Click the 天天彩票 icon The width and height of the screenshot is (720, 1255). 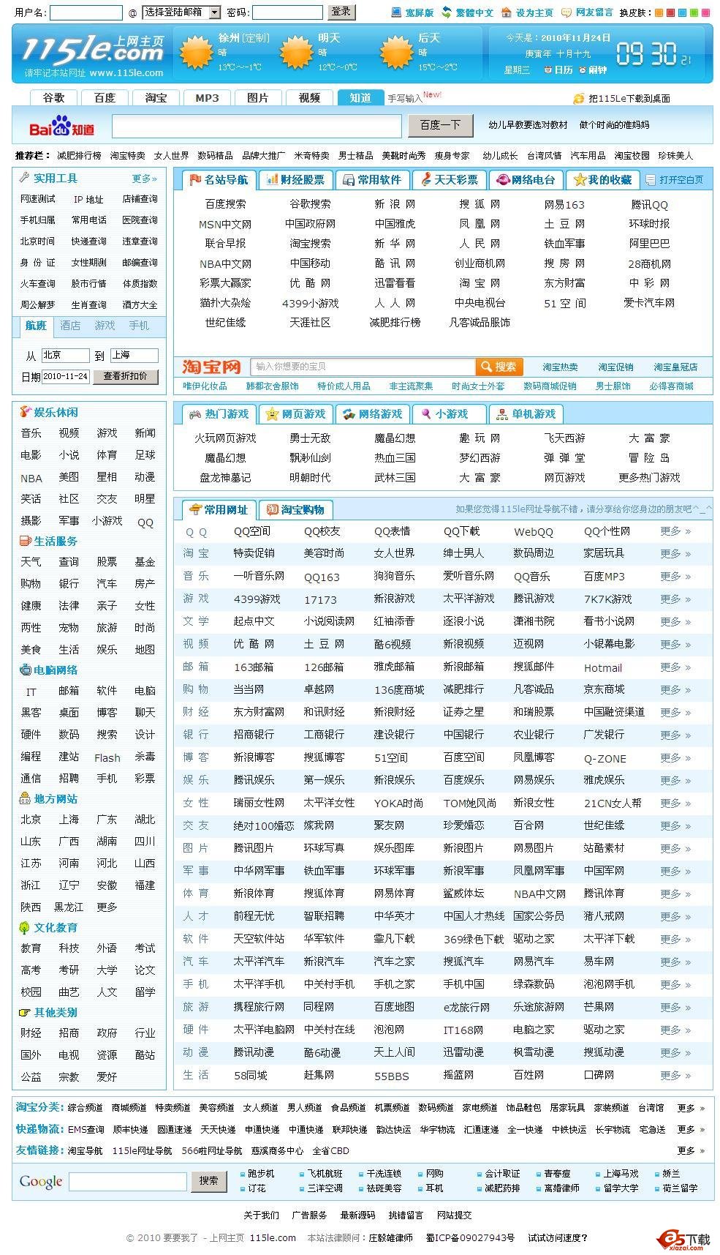pos(425,179)
